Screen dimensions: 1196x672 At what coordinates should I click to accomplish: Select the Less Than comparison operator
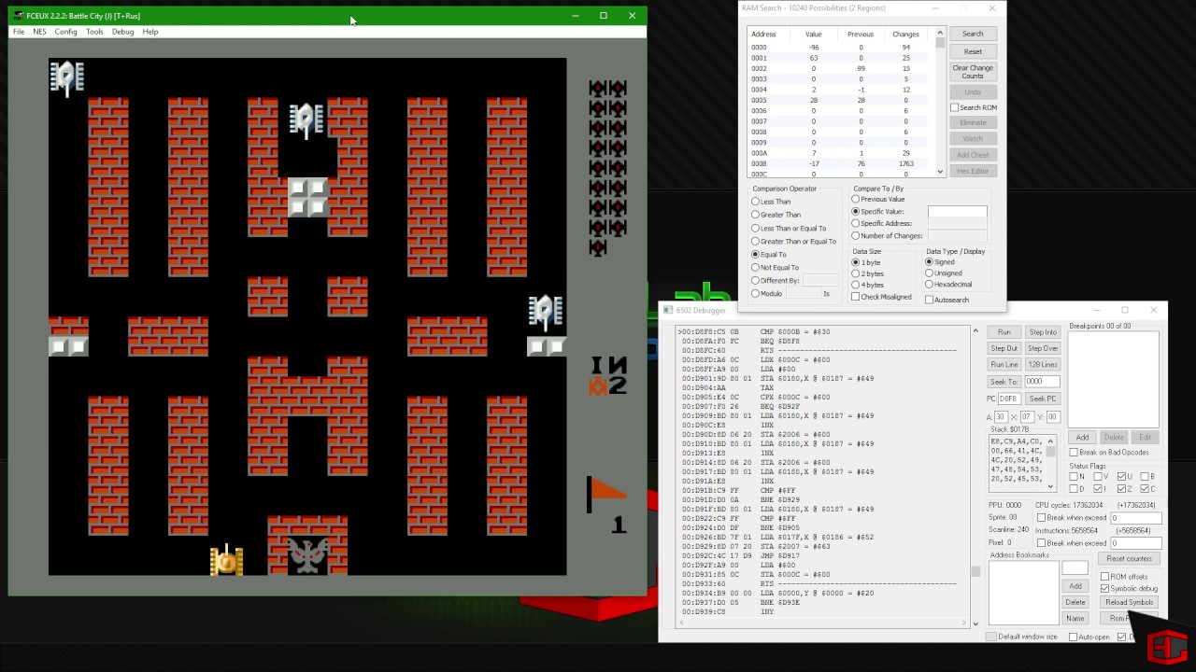756,202
